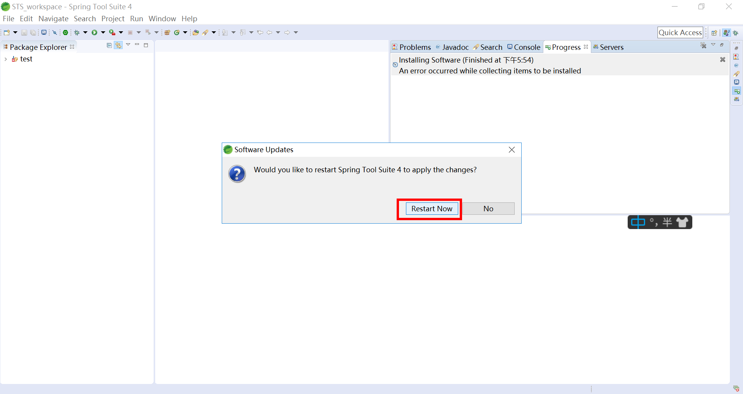Open the Forward history dropdown arrow
The width and height of the screenshot is (743, 394).
point(296,32)
